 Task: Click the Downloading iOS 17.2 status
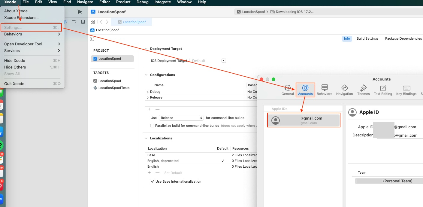pyautogui.click(x=292, y=12)
